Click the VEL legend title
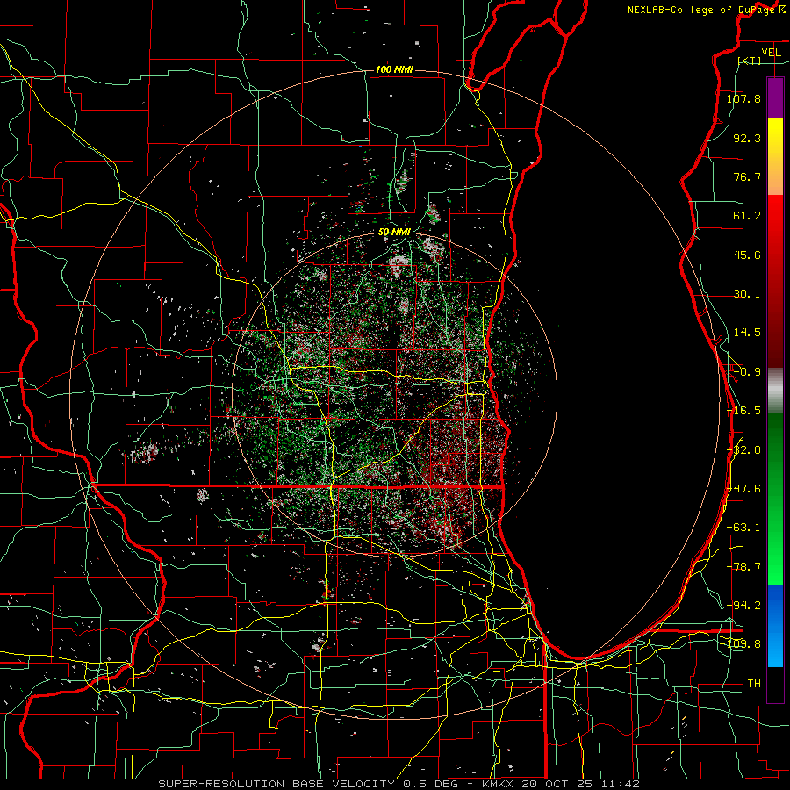The image size is (790, 790). click(771, 52)
